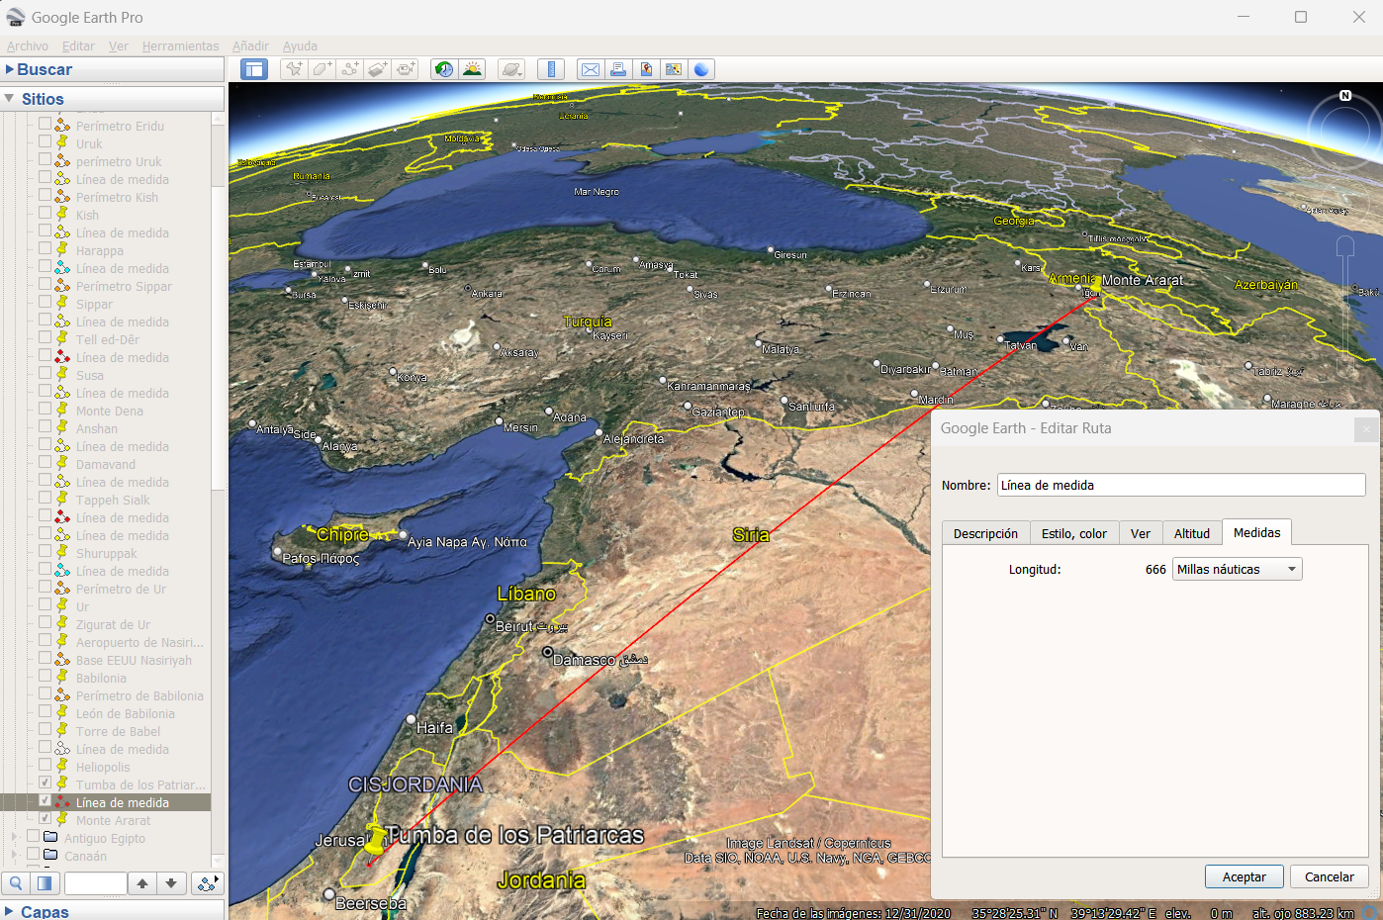Print the current view
Viewport: 1383px width, 920px height.
[618, 69]
